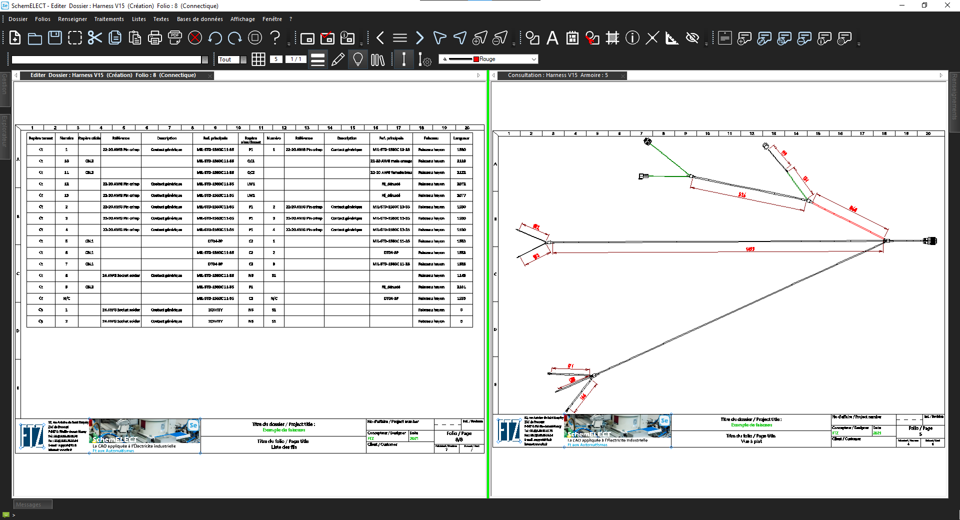Click the shapes drawing tool icon
This screenshot has width=960, height=520.
pos(532,38)
